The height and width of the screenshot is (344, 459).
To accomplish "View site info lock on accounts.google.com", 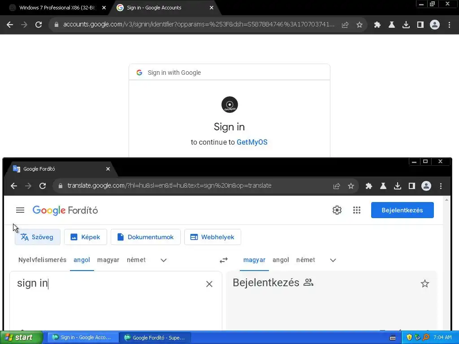I will point(56,25).
